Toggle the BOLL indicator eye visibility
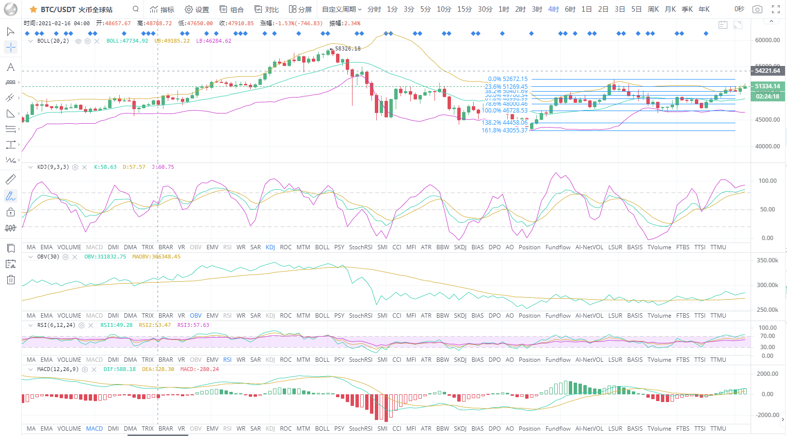The width and height of the screenshot is (787, 436). tap(78, 41)
